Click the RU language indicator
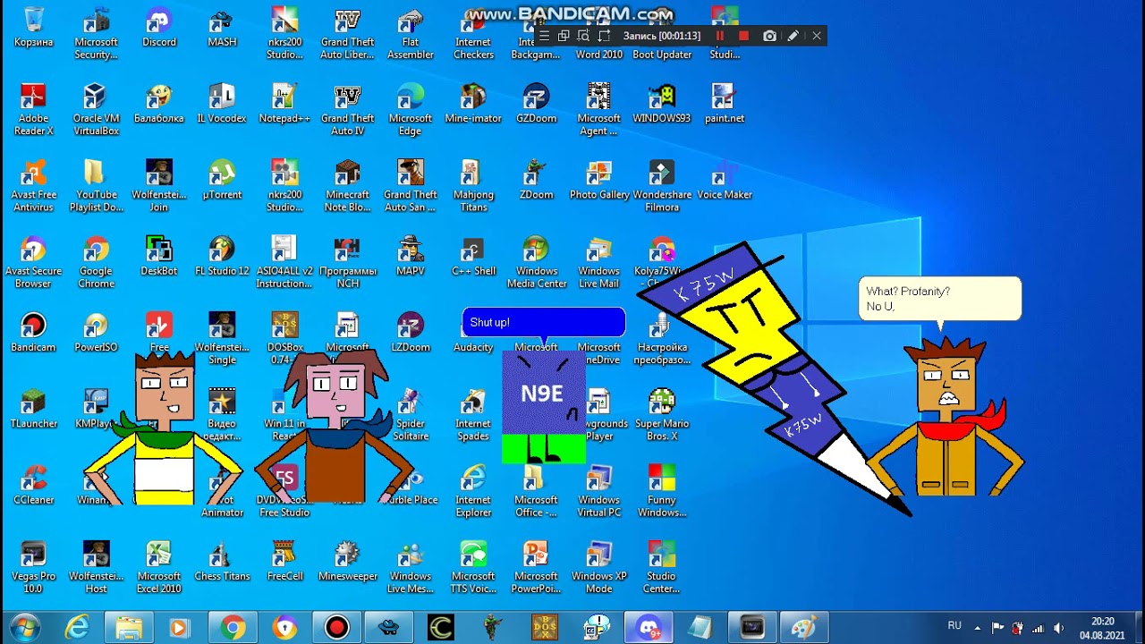 click(x=954, y=626)
